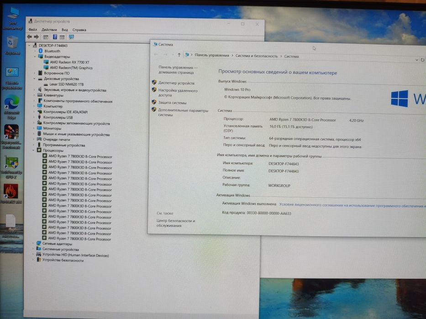
Task: Open 'Диспетчер устройств' link in System sidebar
Action: pyautogui.click(x=176, y=83)
